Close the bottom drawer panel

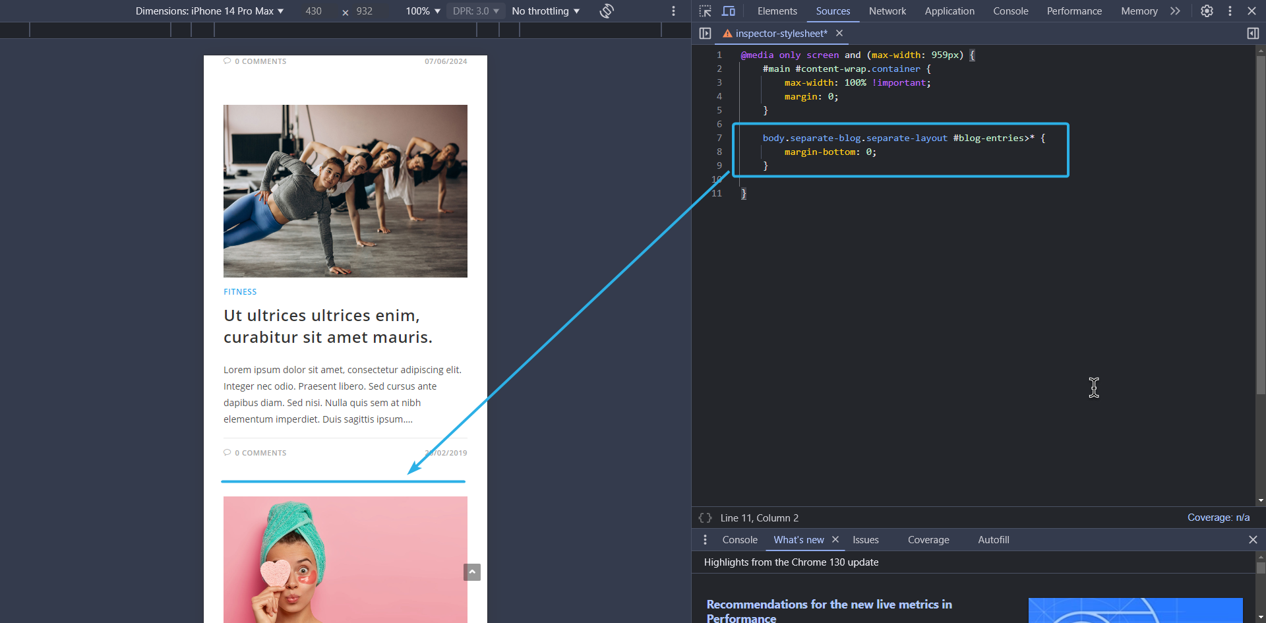click(1253, 540)
